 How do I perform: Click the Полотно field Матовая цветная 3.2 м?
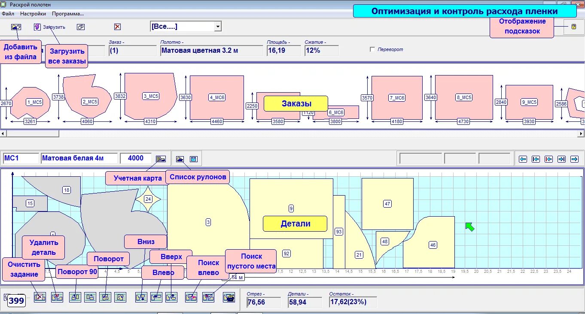(x=211, y=51)
